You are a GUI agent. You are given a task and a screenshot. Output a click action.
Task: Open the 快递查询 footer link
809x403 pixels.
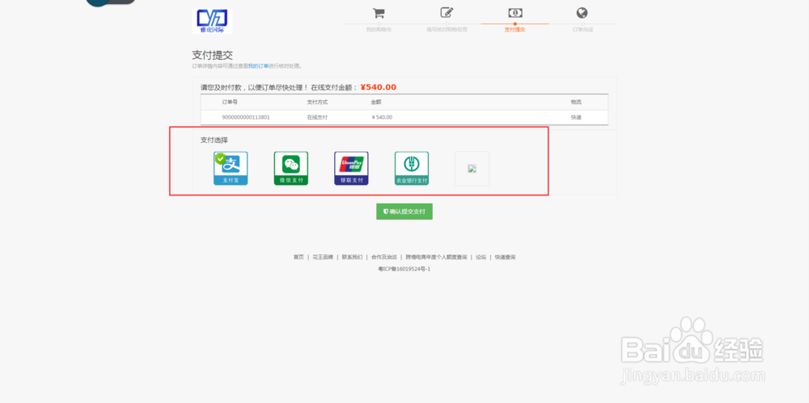(x=505, y=257)
